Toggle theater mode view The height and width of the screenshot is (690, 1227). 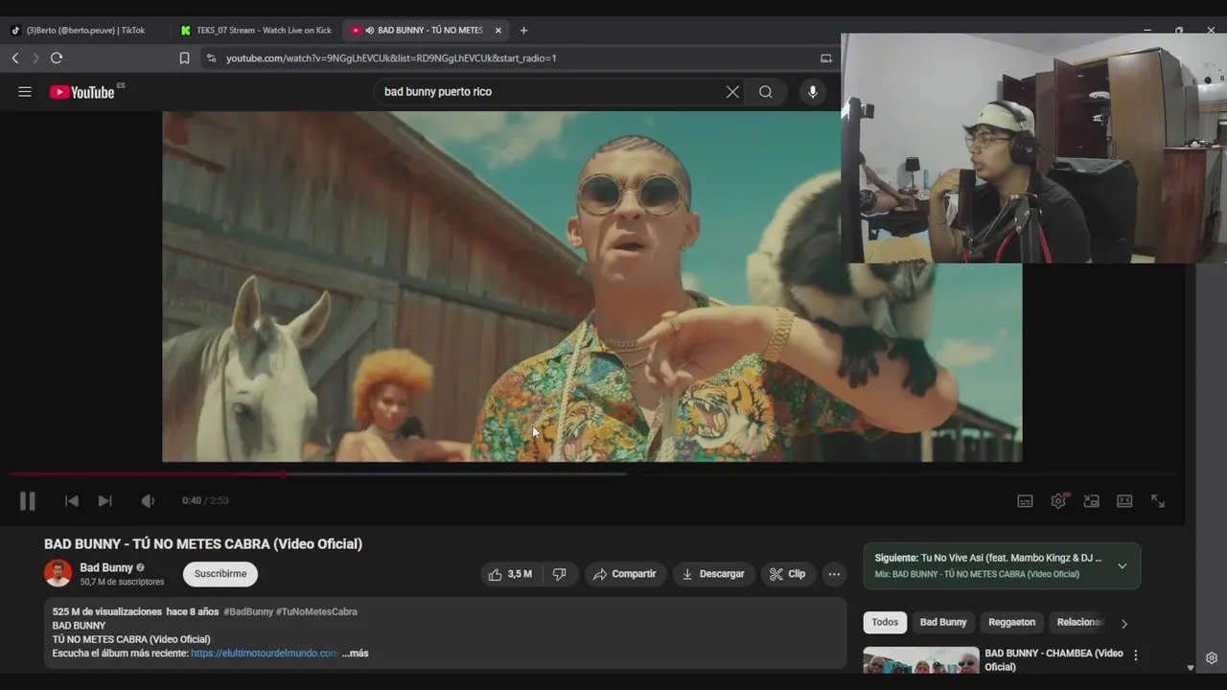click(1124, 501)
